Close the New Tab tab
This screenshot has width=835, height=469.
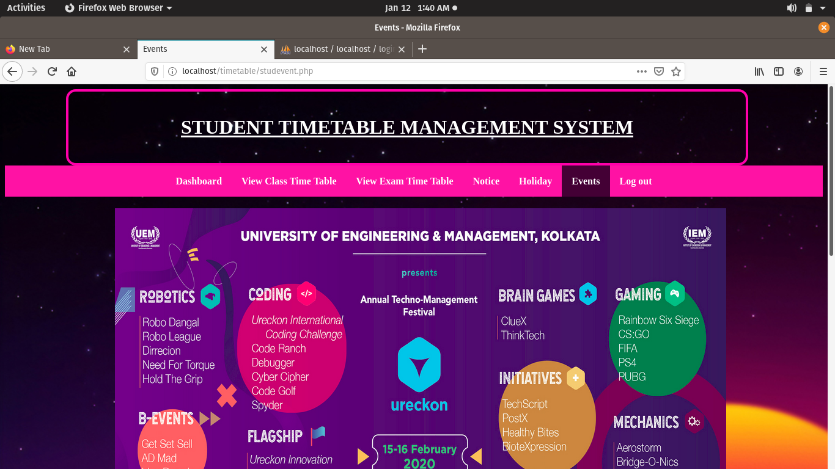tap(127, 49)
